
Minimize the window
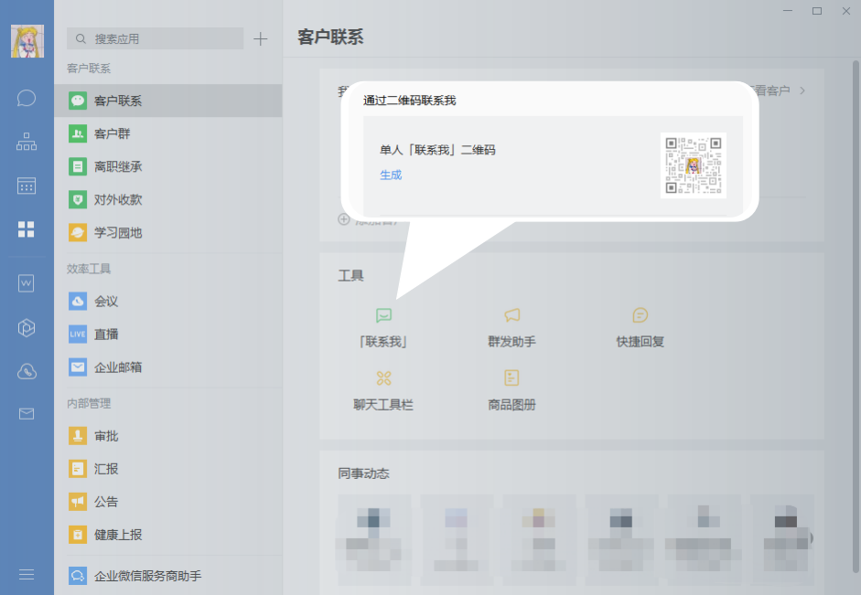click(x=788, y=11)
